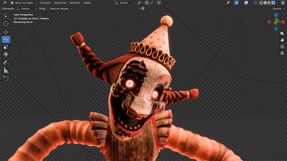Open the Opções dropdown
This screenshot has height=161, width=287.
coord(278,9)
